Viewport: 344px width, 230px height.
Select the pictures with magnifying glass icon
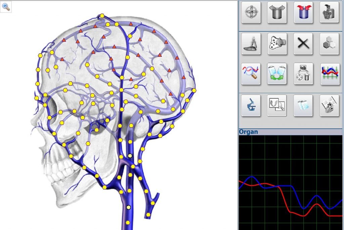[277, 105]
